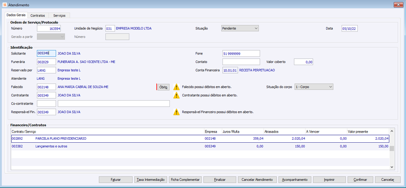Switch to the Serviços tab

(x=59, y=16)
